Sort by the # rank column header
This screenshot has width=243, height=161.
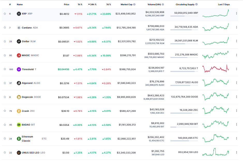pos(10,4)
